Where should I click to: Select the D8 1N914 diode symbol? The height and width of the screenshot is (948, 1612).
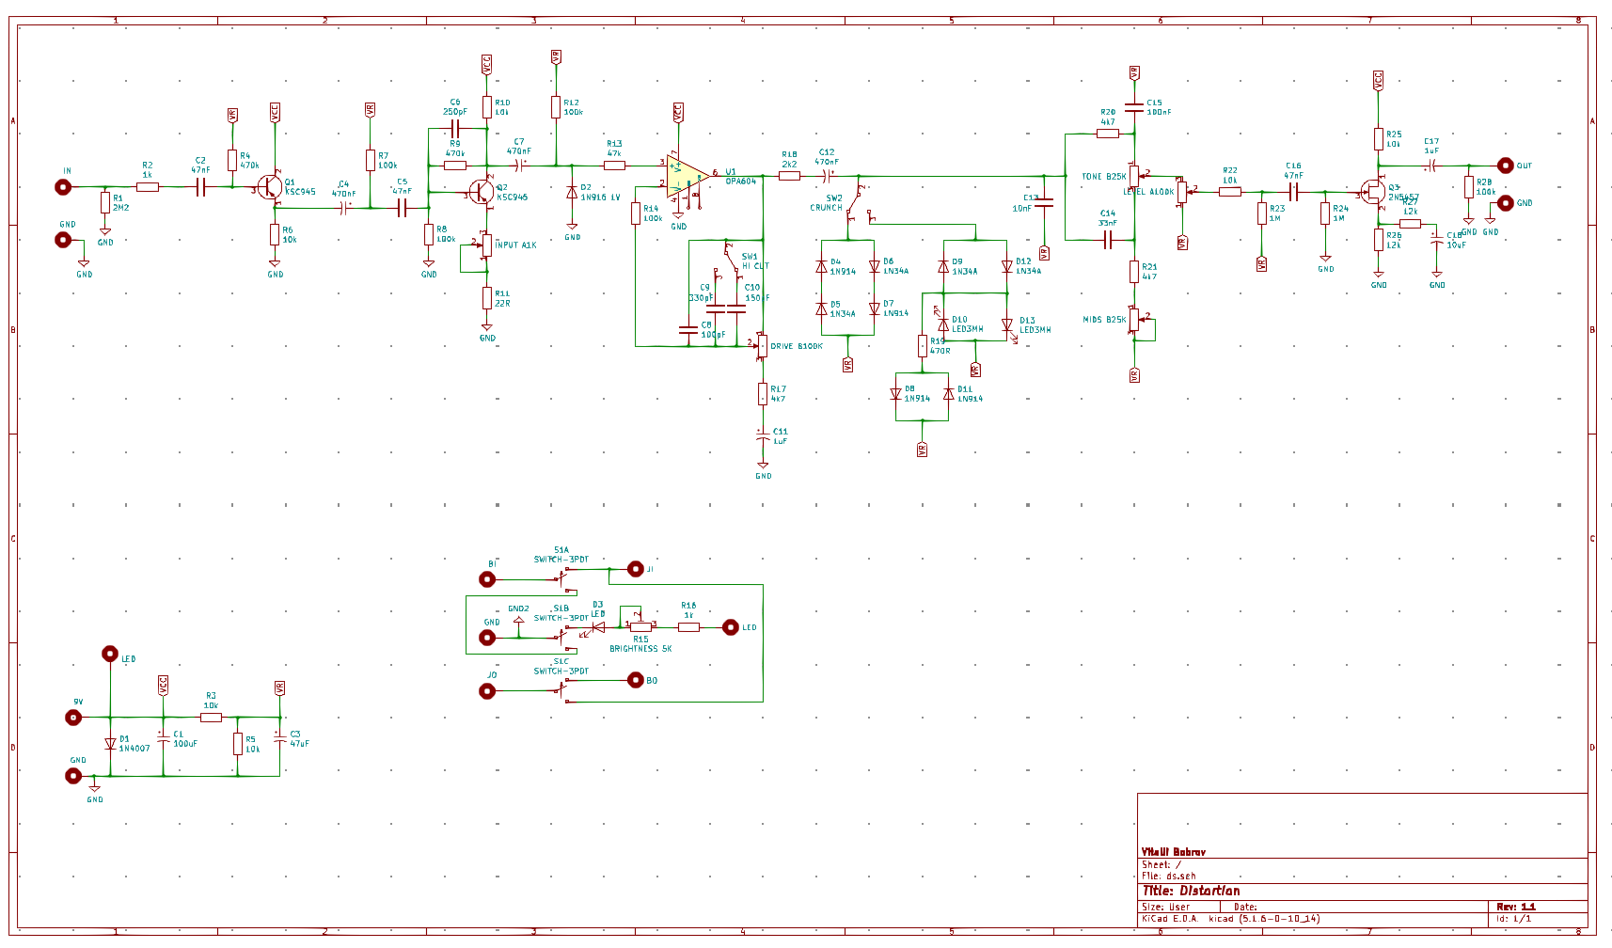click(x=896, y=394)
